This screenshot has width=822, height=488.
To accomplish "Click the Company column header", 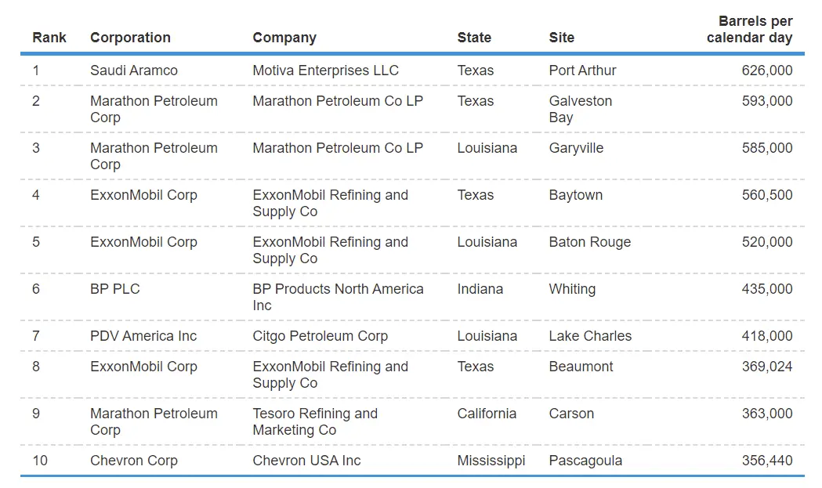I will coord(284,38).
